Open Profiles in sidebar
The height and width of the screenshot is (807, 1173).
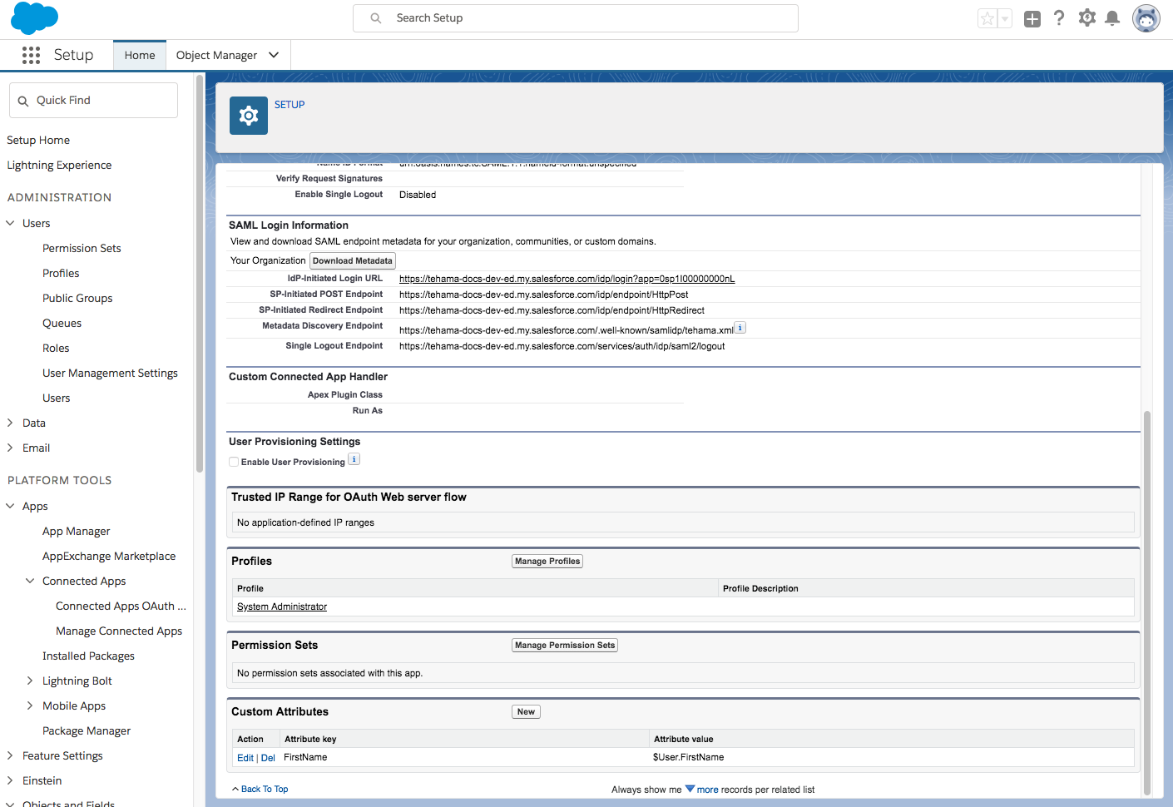[x=61, y=273]
